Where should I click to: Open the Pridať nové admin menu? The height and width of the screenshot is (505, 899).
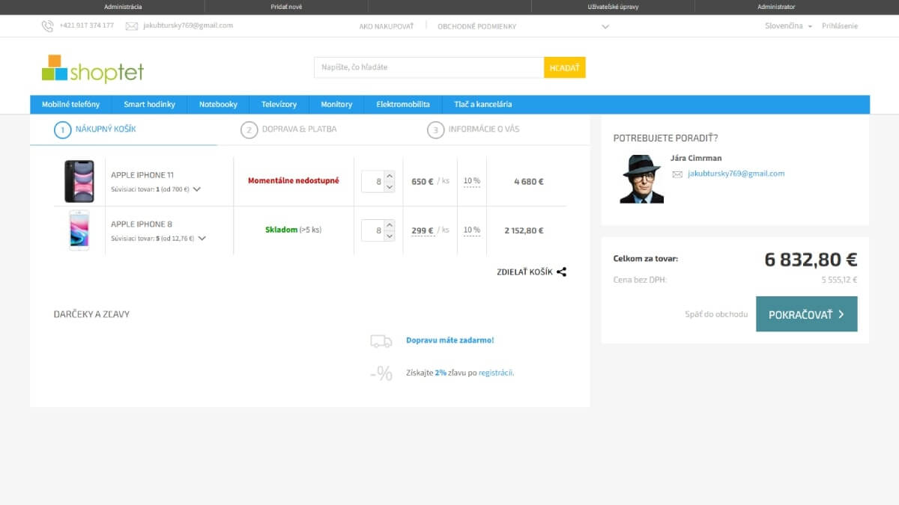coord(286,7)
